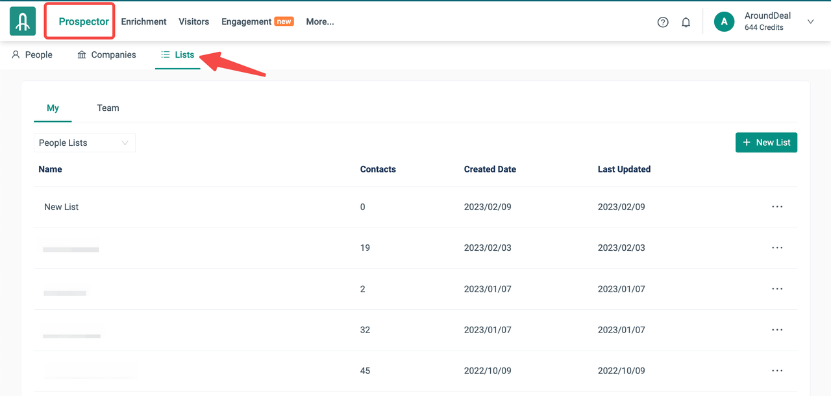Select the People tab
Image resolution: width=831 pixels, height=396 pixels.
tap(32, 55)
